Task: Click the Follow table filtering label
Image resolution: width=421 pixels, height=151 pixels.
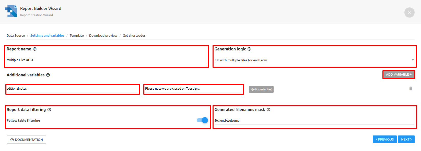Action: [x=23, y=120]
